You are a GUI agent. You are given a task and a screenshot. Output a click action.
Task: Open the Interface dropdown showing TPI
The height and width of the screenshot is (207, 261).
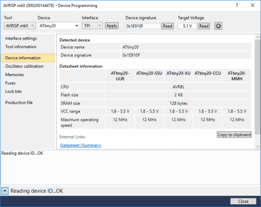pyautogui.click(x=92, y=26)
